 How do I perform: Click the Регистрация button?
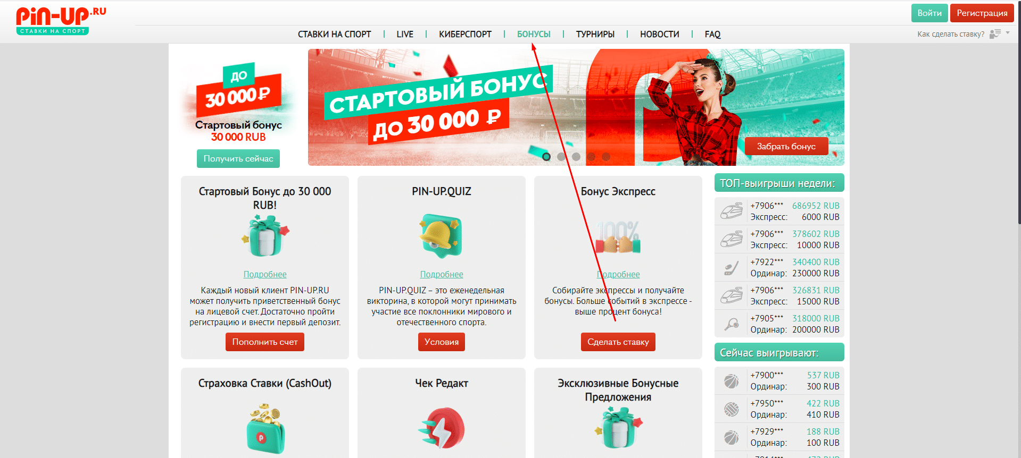pyautogui.click(x=982, y=13)
